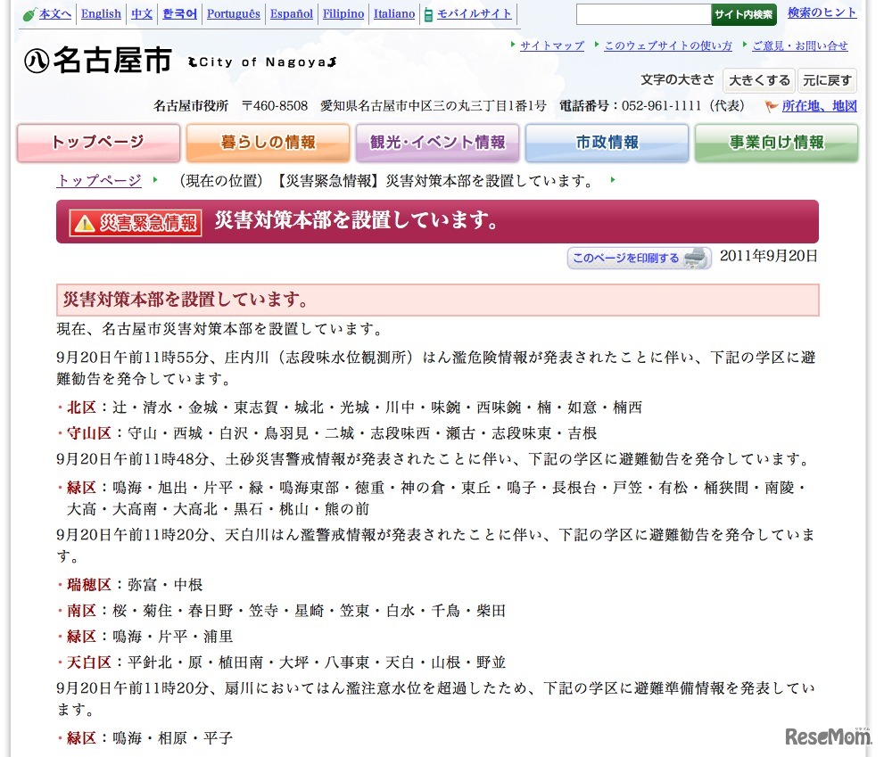Viewport: 884px width, 757px height.
Task: Open the English language version
Action: click(x=101, y=13)
